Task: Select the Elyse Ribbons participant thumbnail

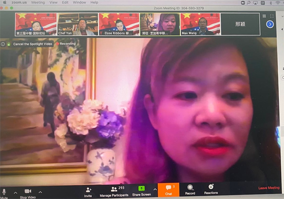Action: (119, 24)
